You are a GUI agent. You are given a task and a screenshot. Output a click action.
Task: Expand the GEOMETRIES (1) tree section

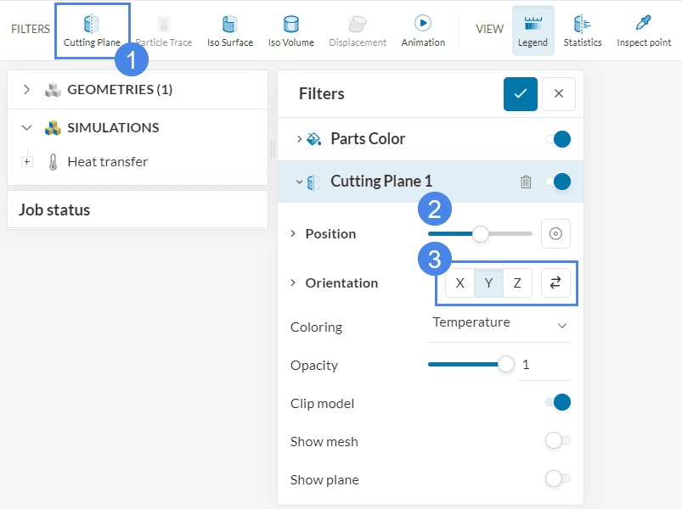(x=27, y=89)
